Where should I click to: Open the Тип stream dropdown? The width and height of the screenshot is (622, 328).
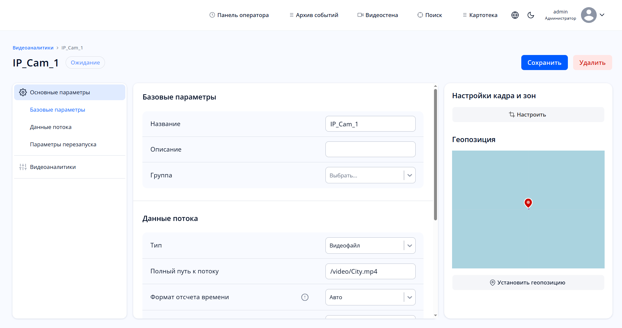409,246
